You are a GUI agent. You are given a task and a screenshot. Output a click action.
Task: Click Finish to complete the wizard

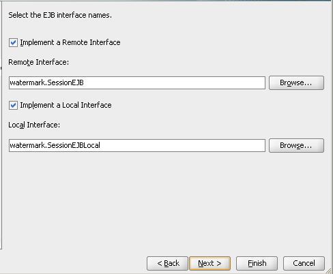(x=257, y=263)
